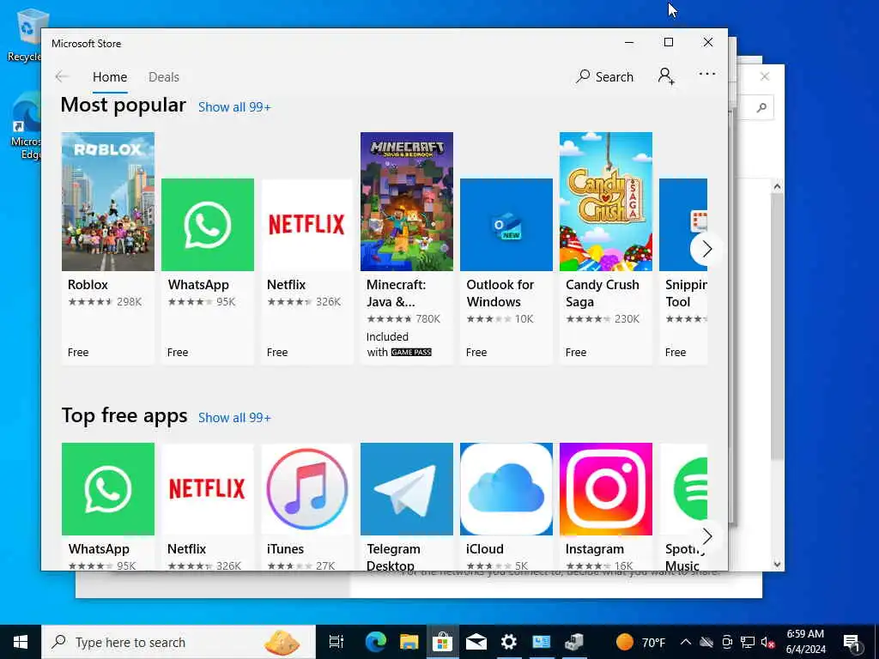
Task: Open the Spotify Music app tile
Action: coord(683,506)
